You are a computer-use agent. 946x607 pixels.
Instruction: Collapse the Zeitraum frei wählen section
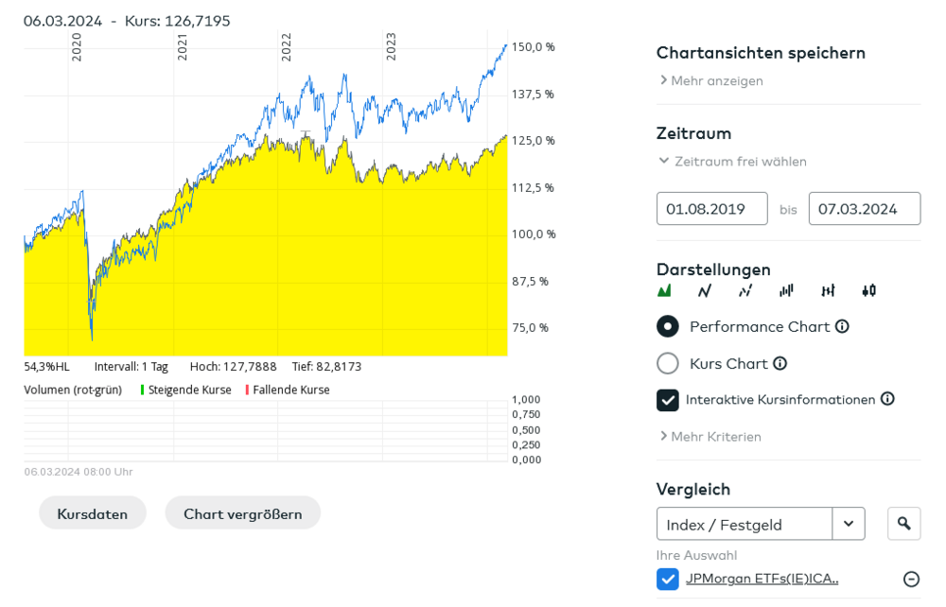733,162
